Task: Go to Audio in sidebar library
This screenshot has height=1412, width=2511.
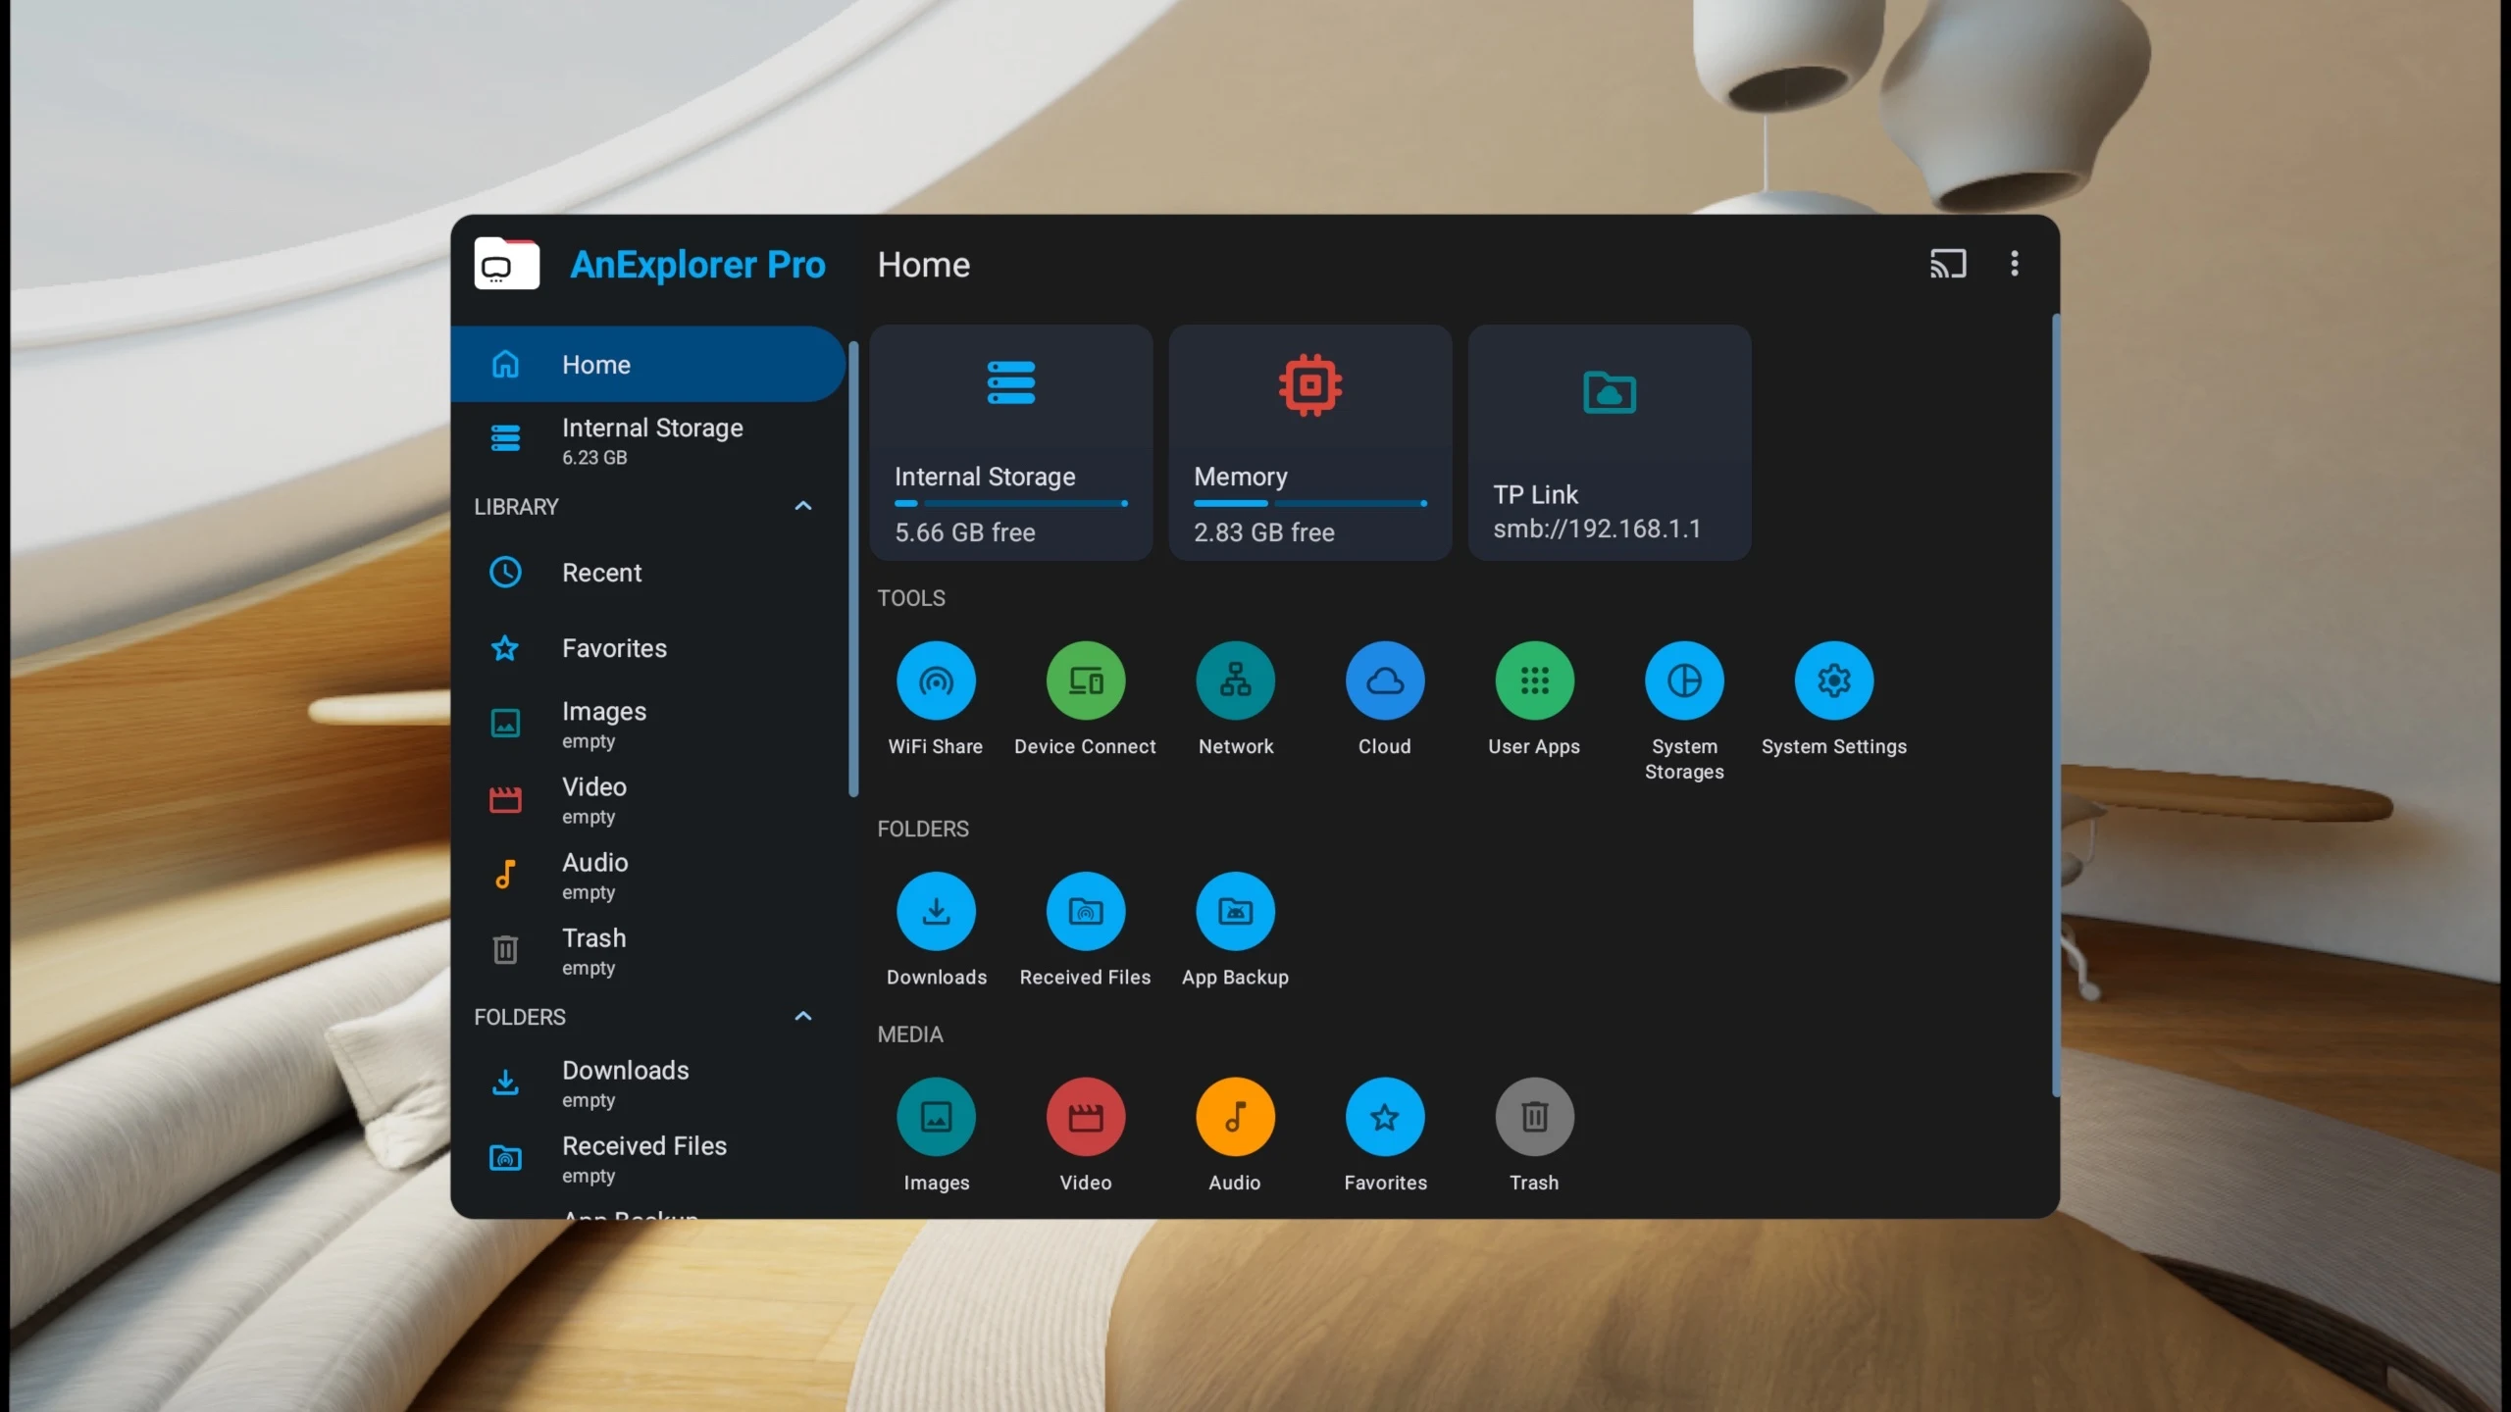Action: 647,876
